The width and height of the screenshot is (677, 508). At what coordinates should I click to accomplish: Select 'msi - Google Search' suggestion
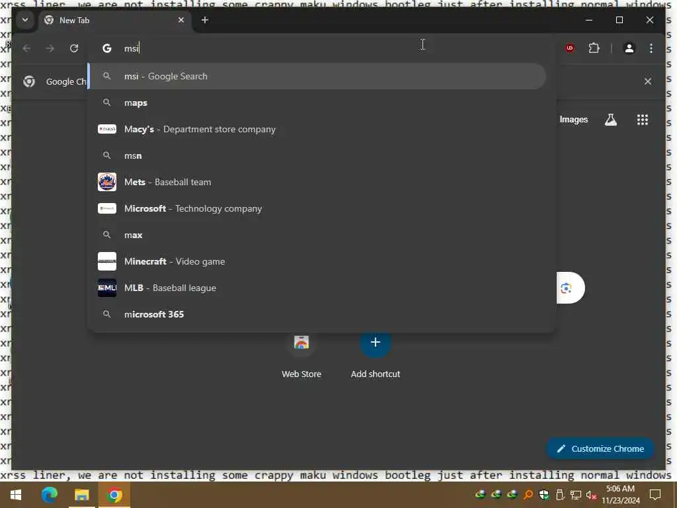pos(317,77)
